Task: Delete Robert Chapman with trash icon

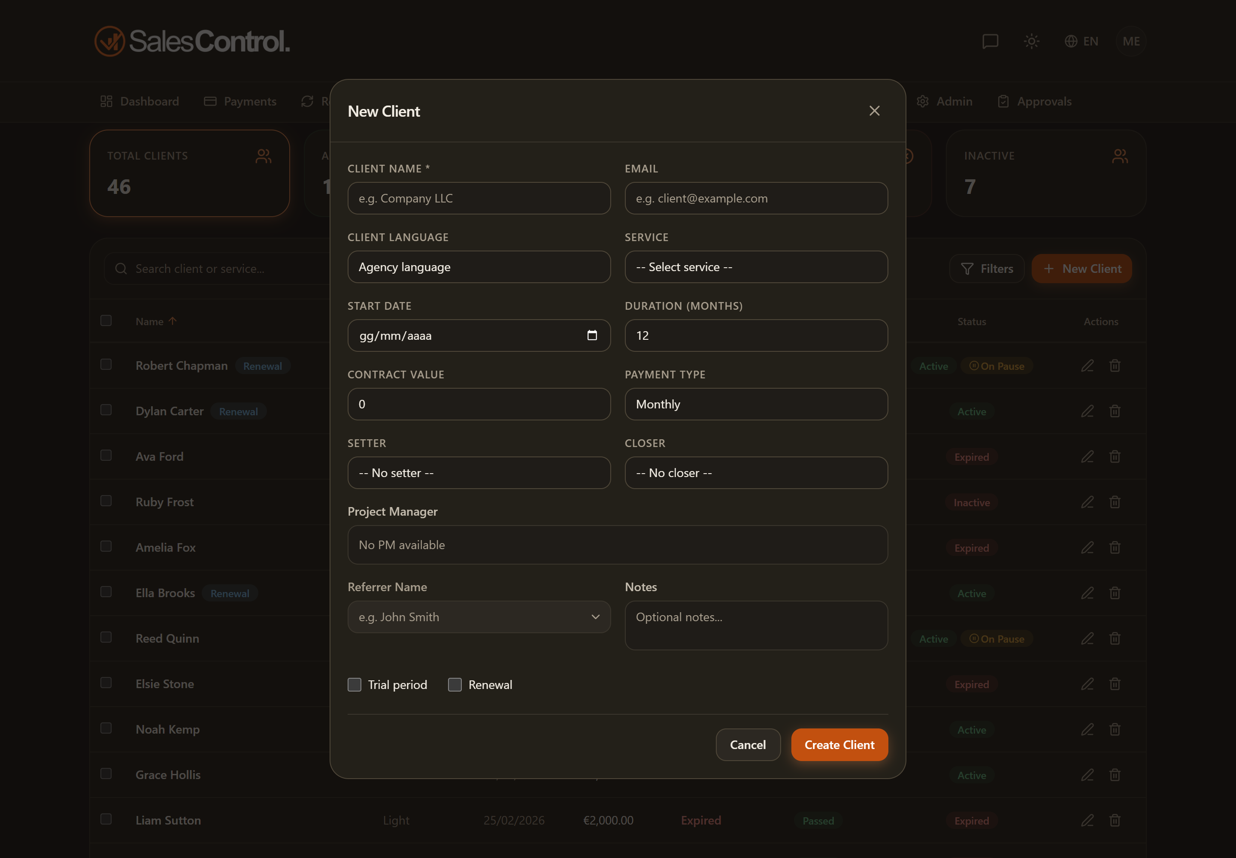Action: click(1115, 366)
